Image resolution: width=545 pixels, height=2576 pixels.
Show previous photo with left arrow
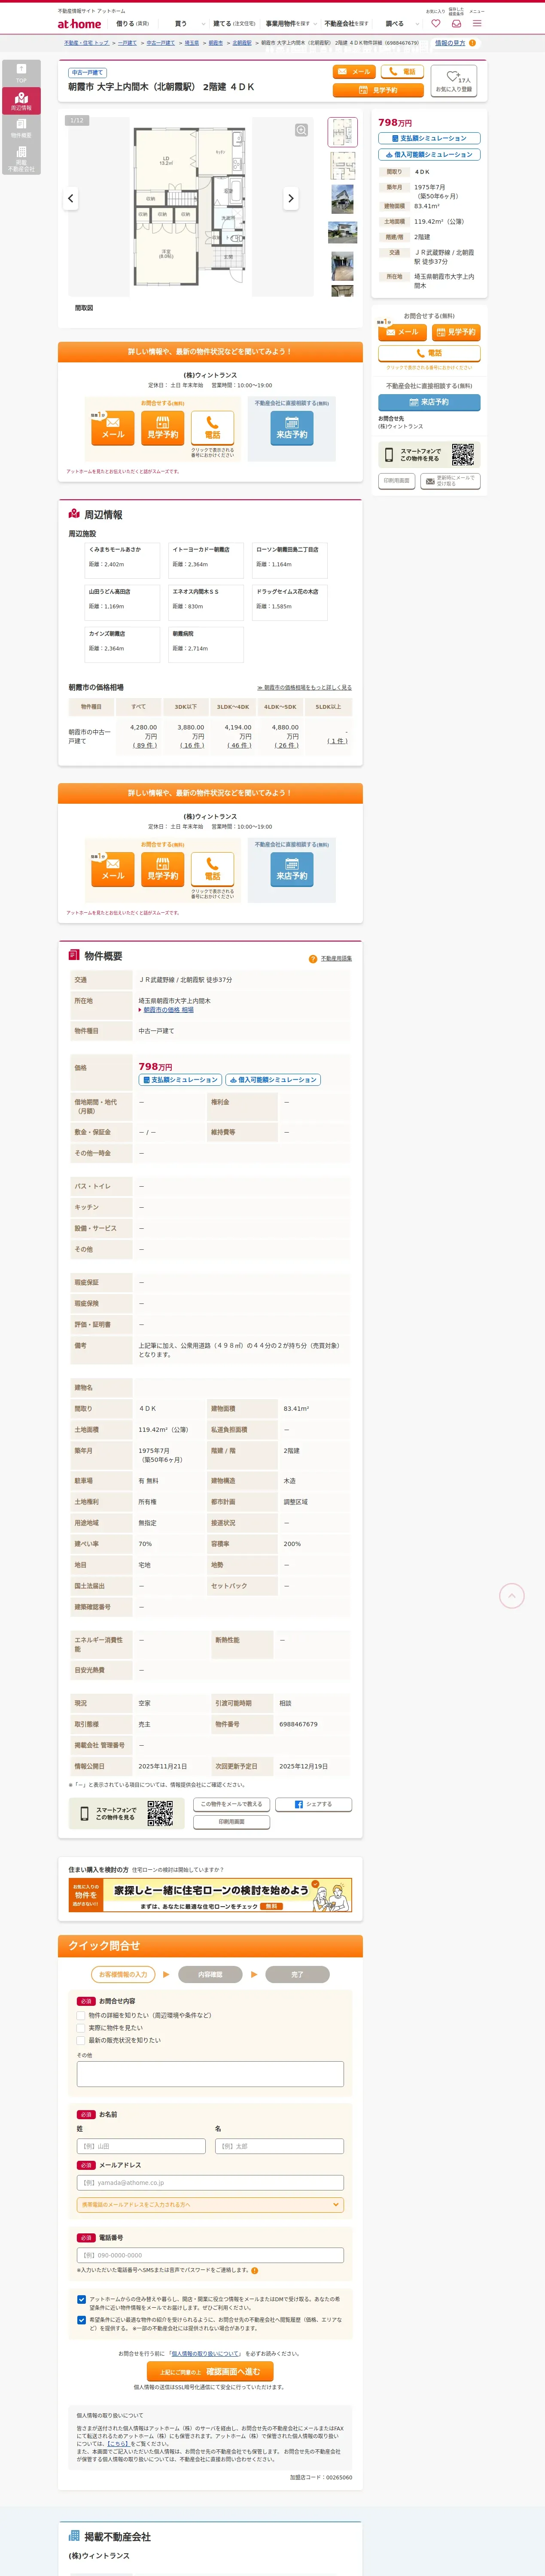[70, 198]
